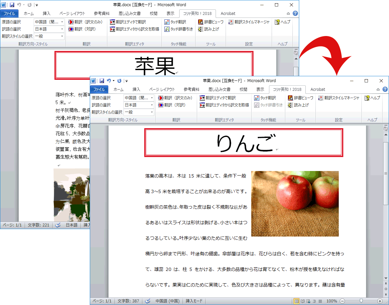
Task: Switch to Acrobat tab in front window
Action: (318, 90)
